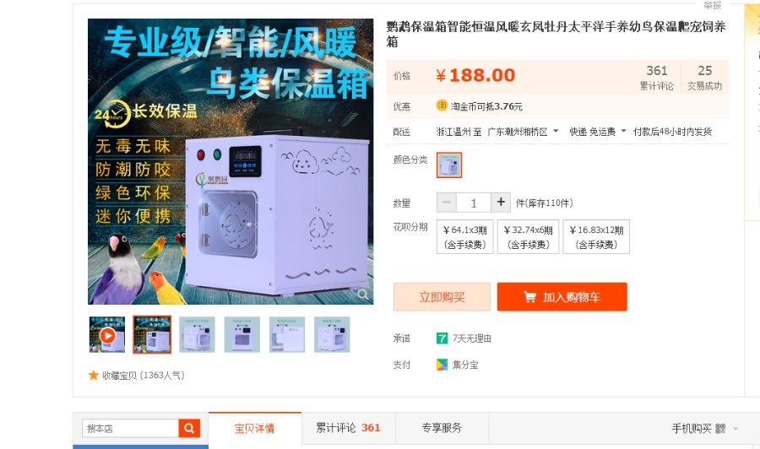The image size is (760, 449).
Task: Click the 集分宝 payment icon
Action: click(442, 365)
